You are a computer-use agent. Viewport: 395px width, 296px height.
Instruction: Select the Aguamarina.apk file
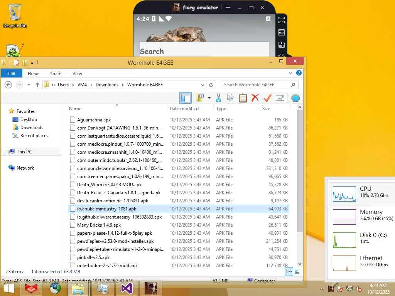tap(178, 120)
